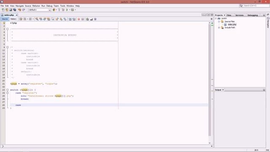Switch to the Services tab

(x=240, y=15)
